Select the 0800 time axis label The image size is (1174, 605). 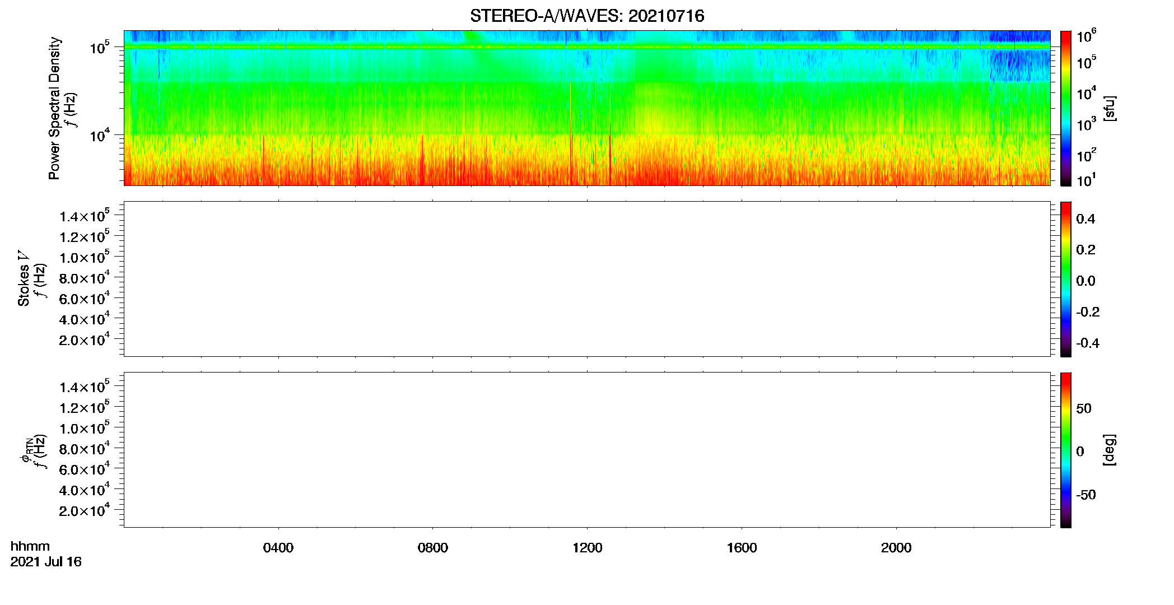433,548
